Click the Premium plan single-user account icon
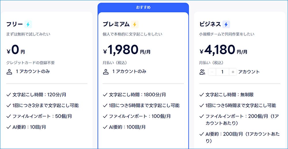This screenshot has width=288, height=149. tap(106, 72)
